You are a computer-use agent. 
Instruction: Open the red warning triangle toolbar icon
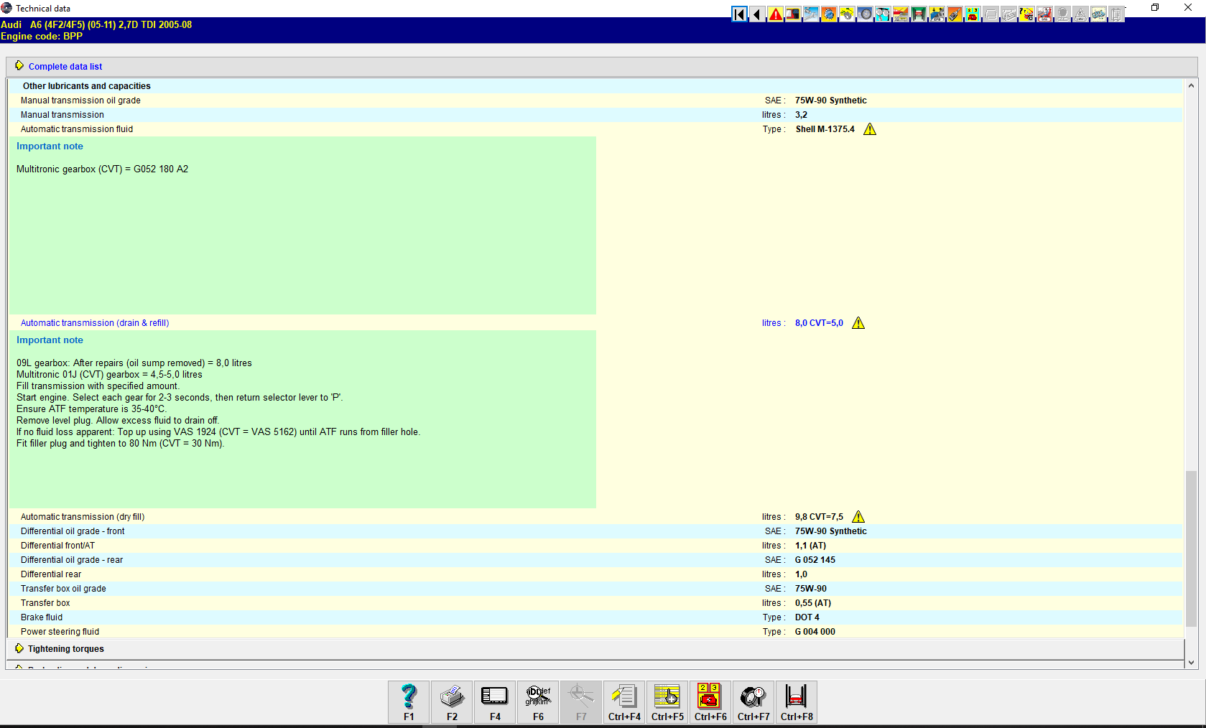tap(775, 14)
